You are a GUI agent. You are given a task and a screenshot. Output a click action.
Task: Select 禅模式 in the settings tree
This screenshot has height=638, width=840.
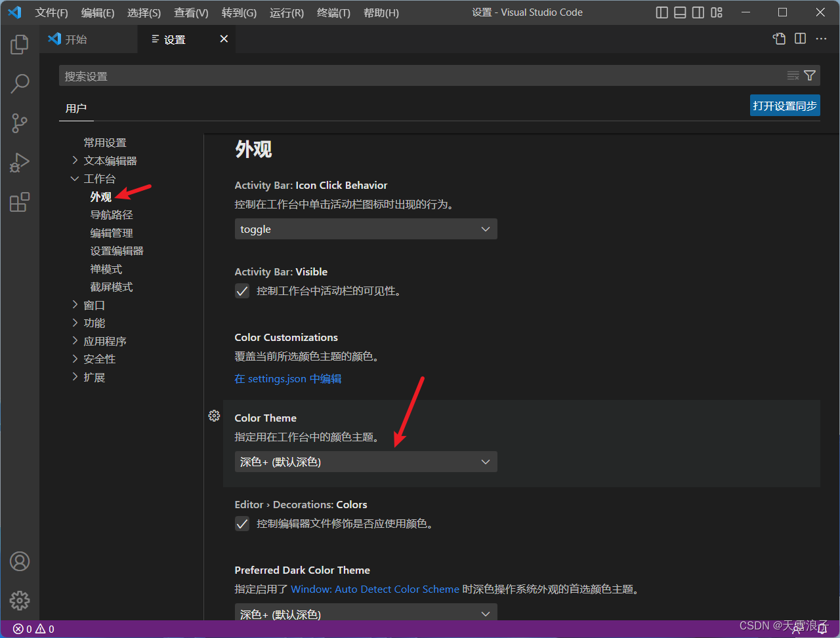[x=106, y=269]
